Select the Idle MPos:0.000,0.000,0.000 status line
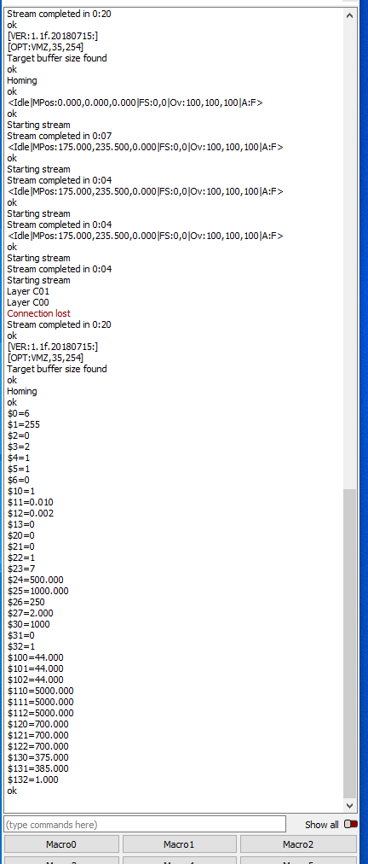 point(135,102)
